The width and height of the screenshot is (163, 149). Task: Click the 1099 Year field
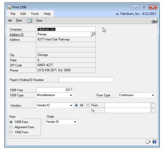coord(55,90)
